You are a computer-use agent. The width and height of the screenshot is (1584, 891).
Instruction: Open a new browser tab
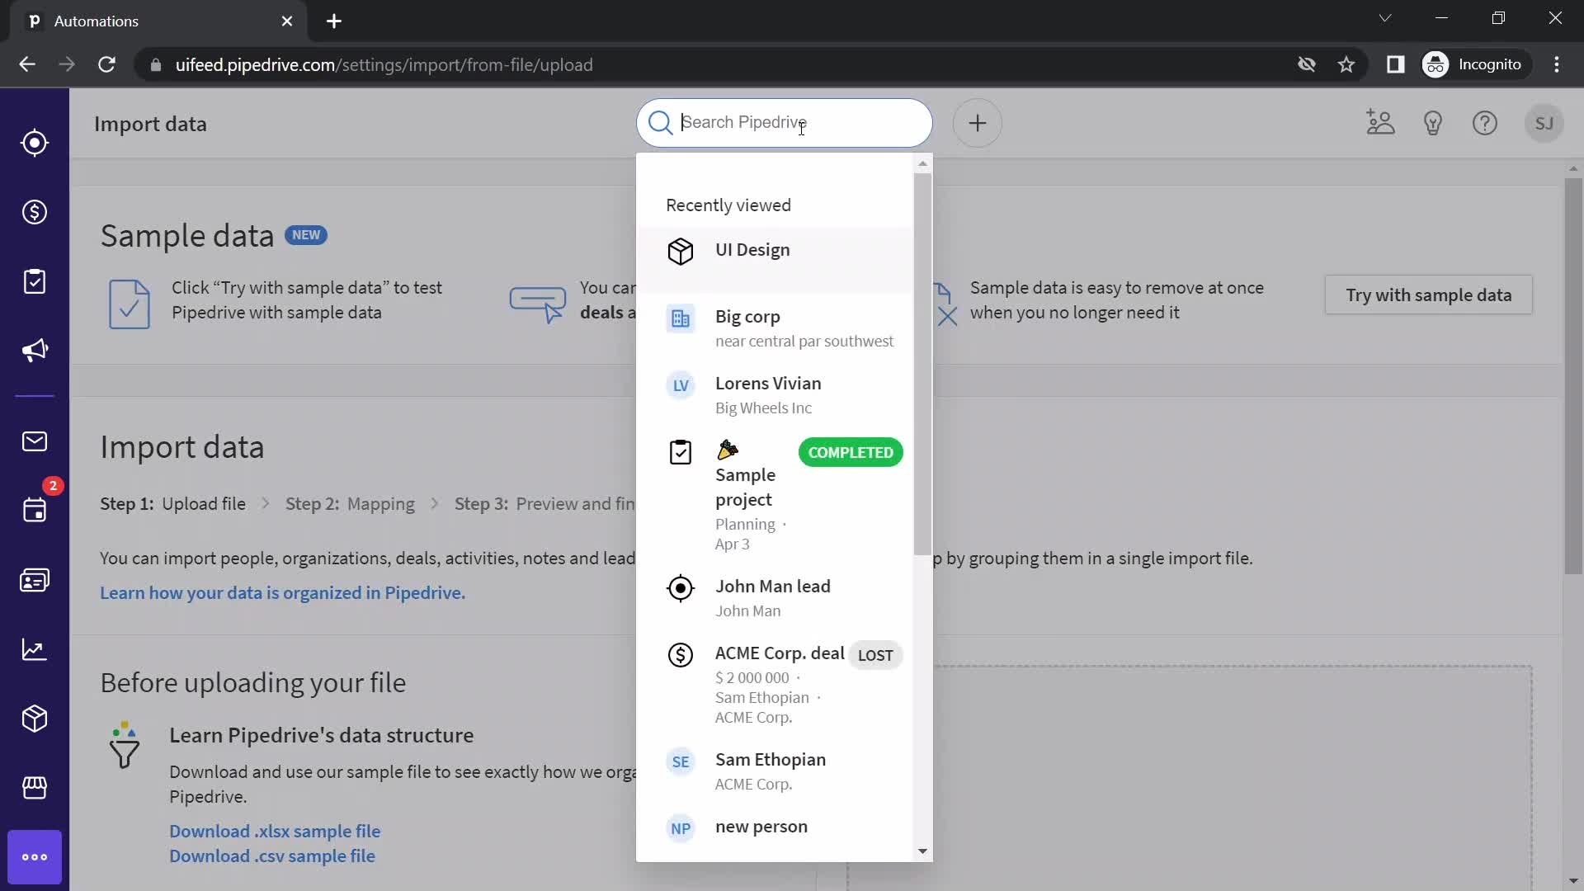[334, 21]
